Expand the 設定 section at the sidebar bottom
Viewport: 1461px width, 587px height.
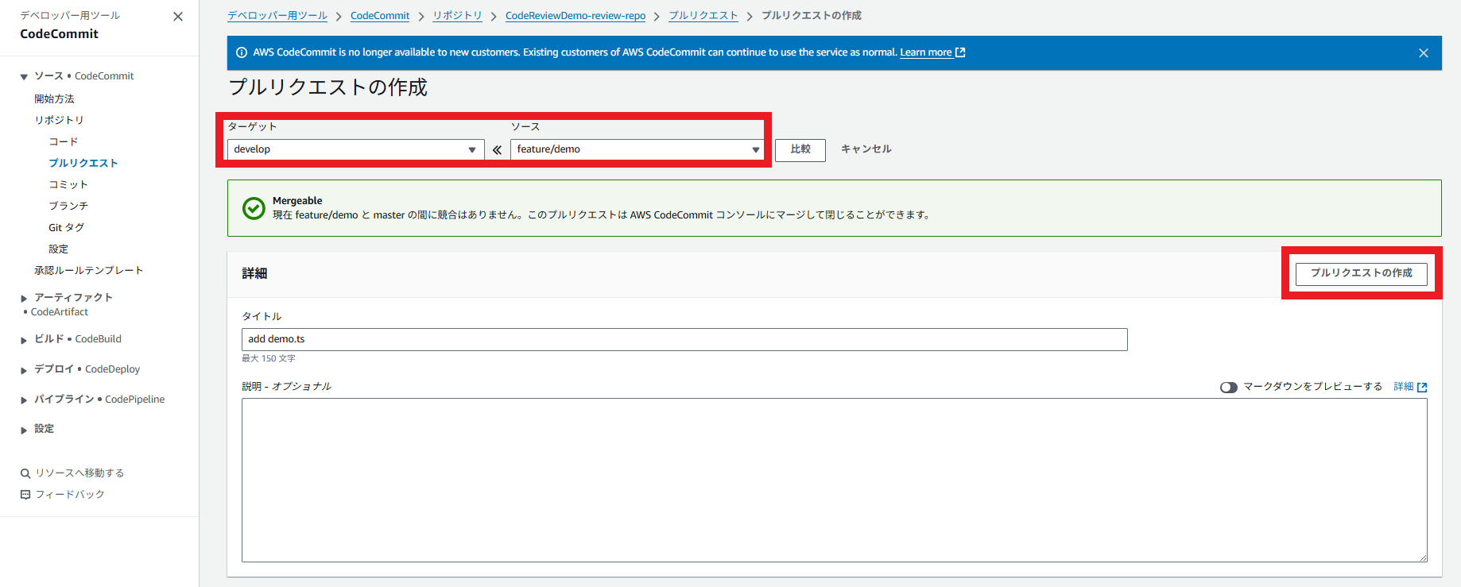pos(24,430)
